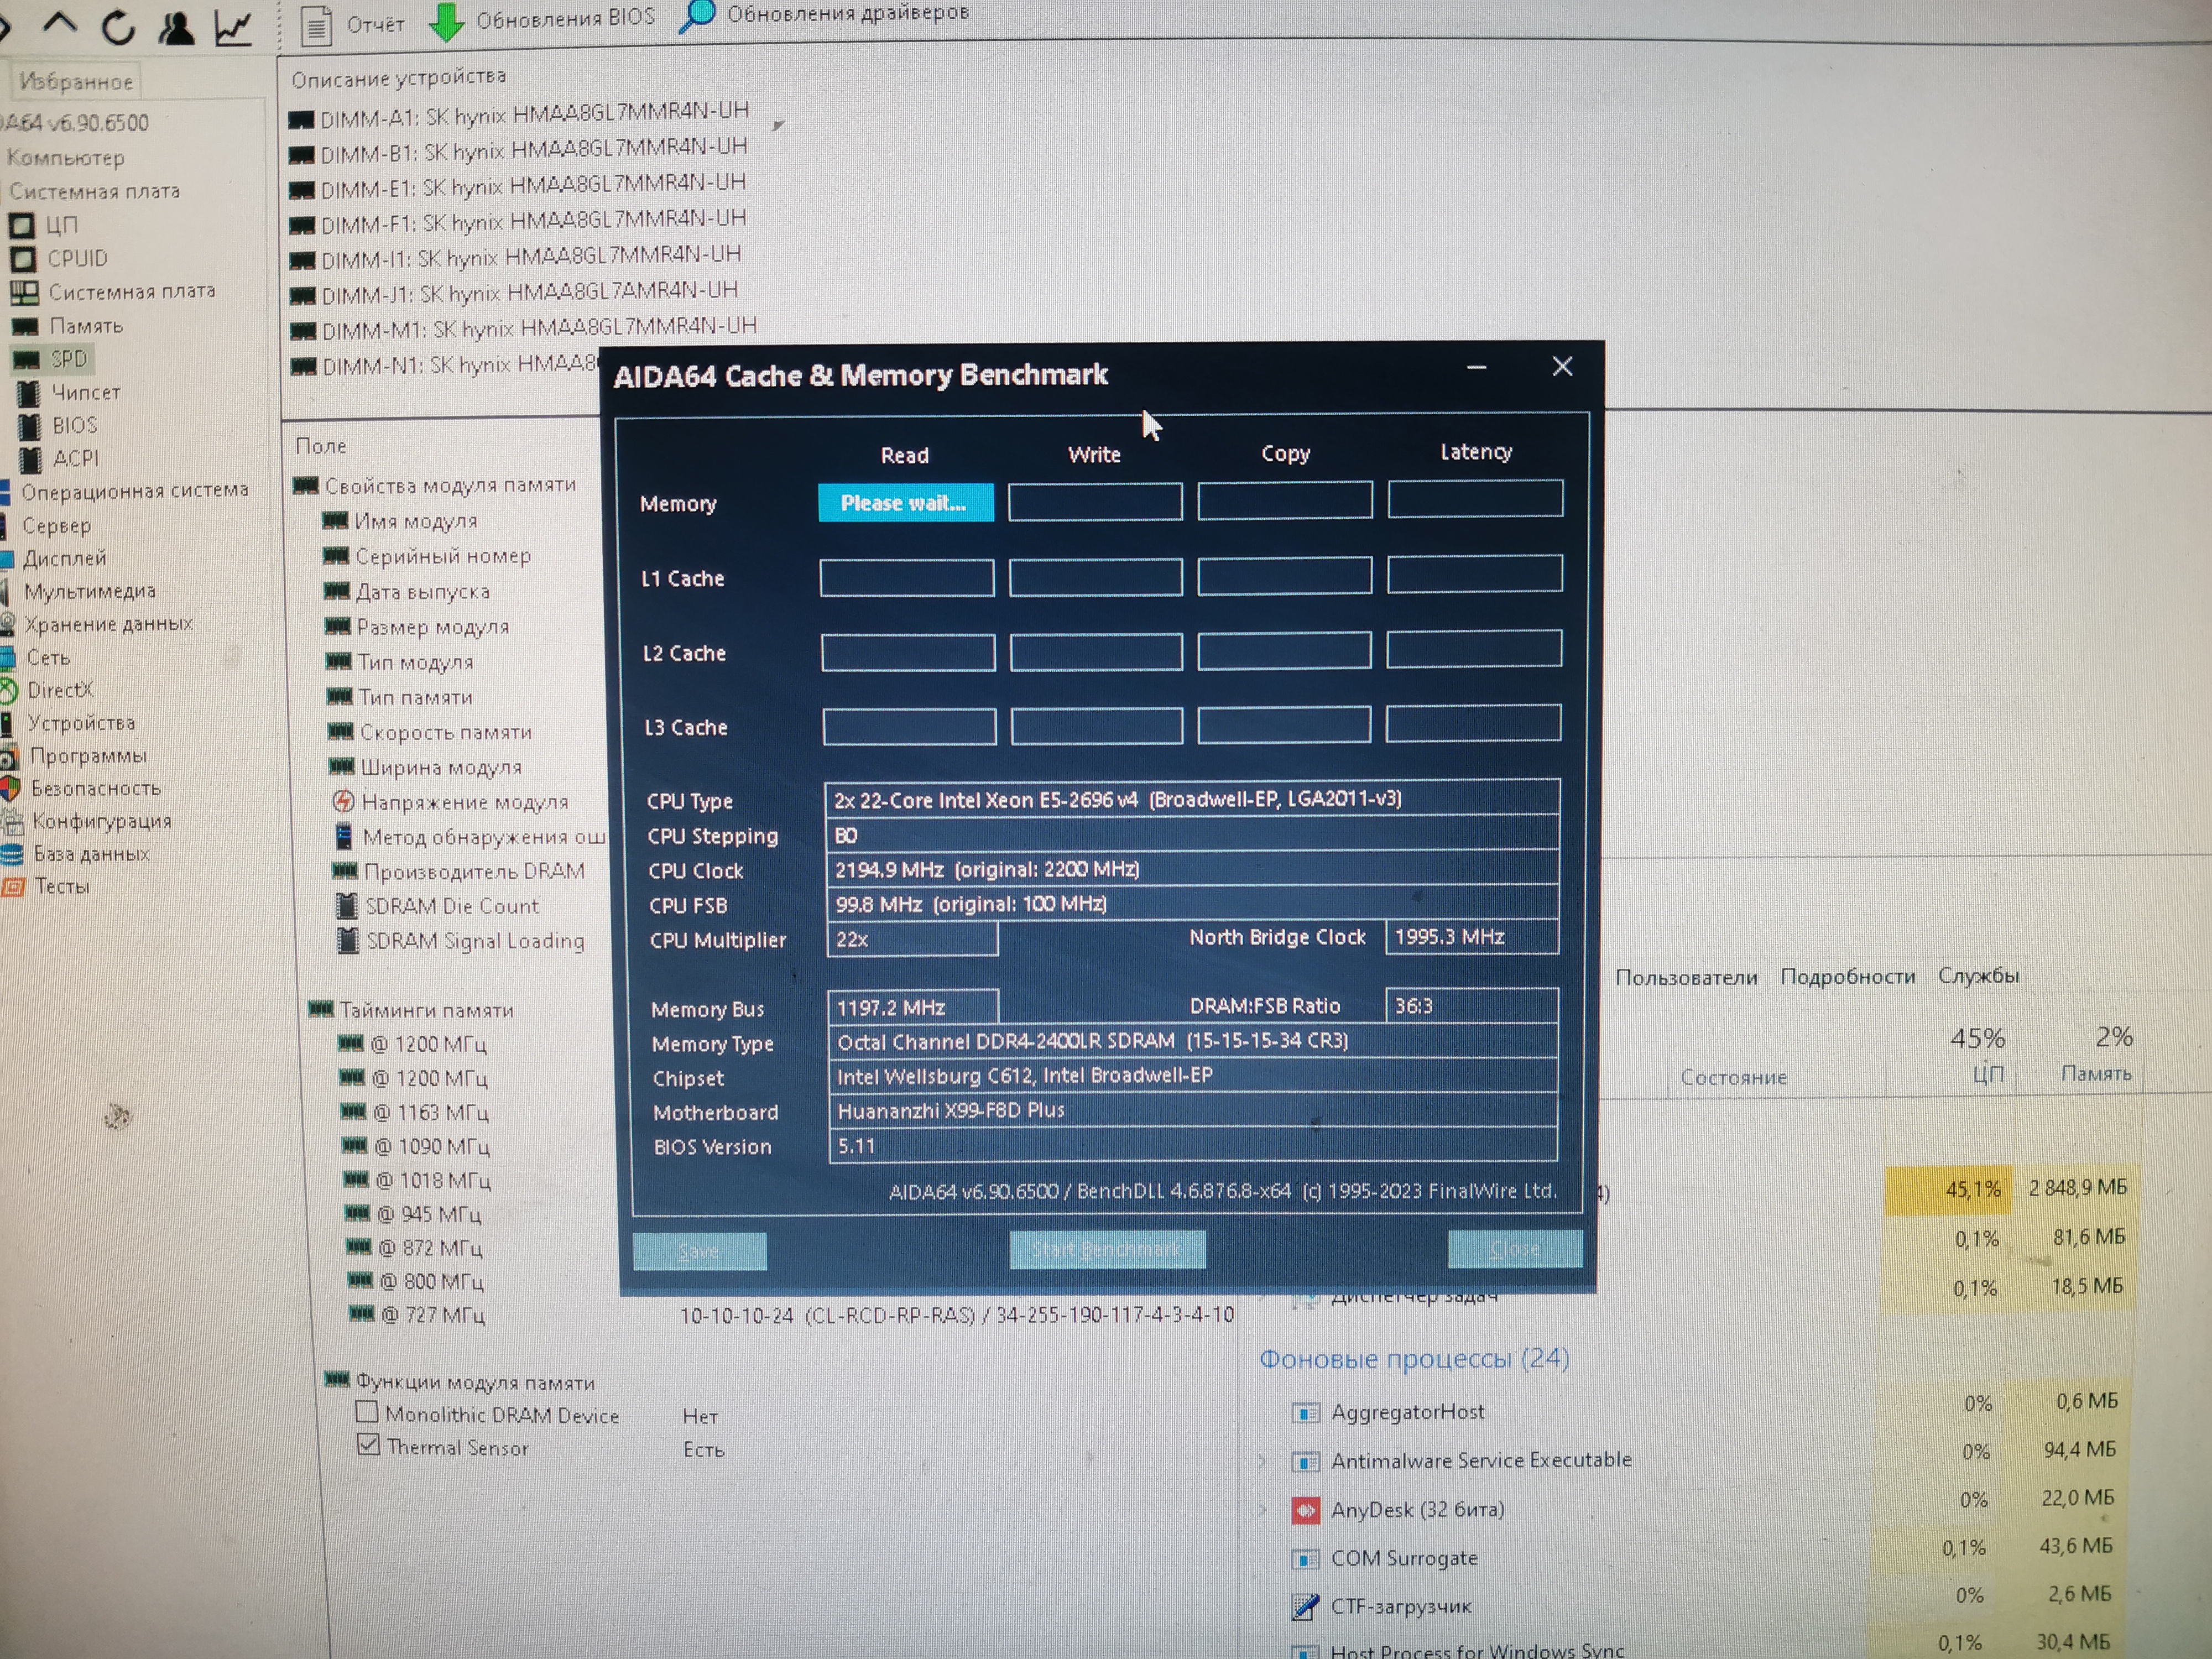Toggle the Thermal Sensor checkbox
Image resolution: width=2212 pixels, height=1659 pixels.
coord(368,1445)
